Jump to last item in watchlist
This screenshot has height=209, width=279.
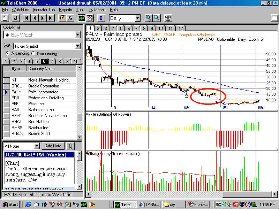[x=51, y=18]
